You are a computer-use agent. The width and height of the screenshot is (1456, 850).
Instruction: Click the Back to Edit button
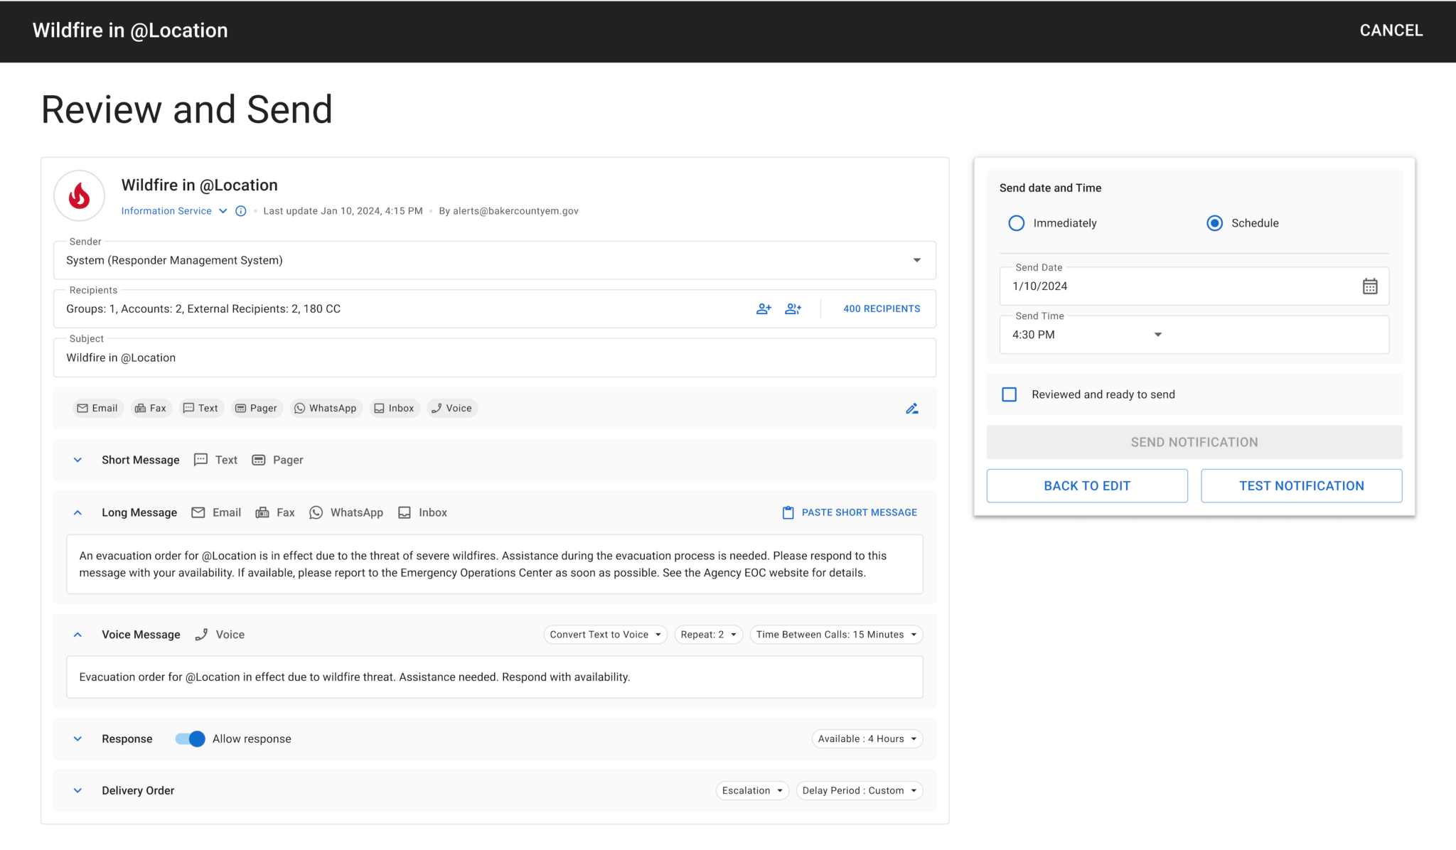point(1086,486)
